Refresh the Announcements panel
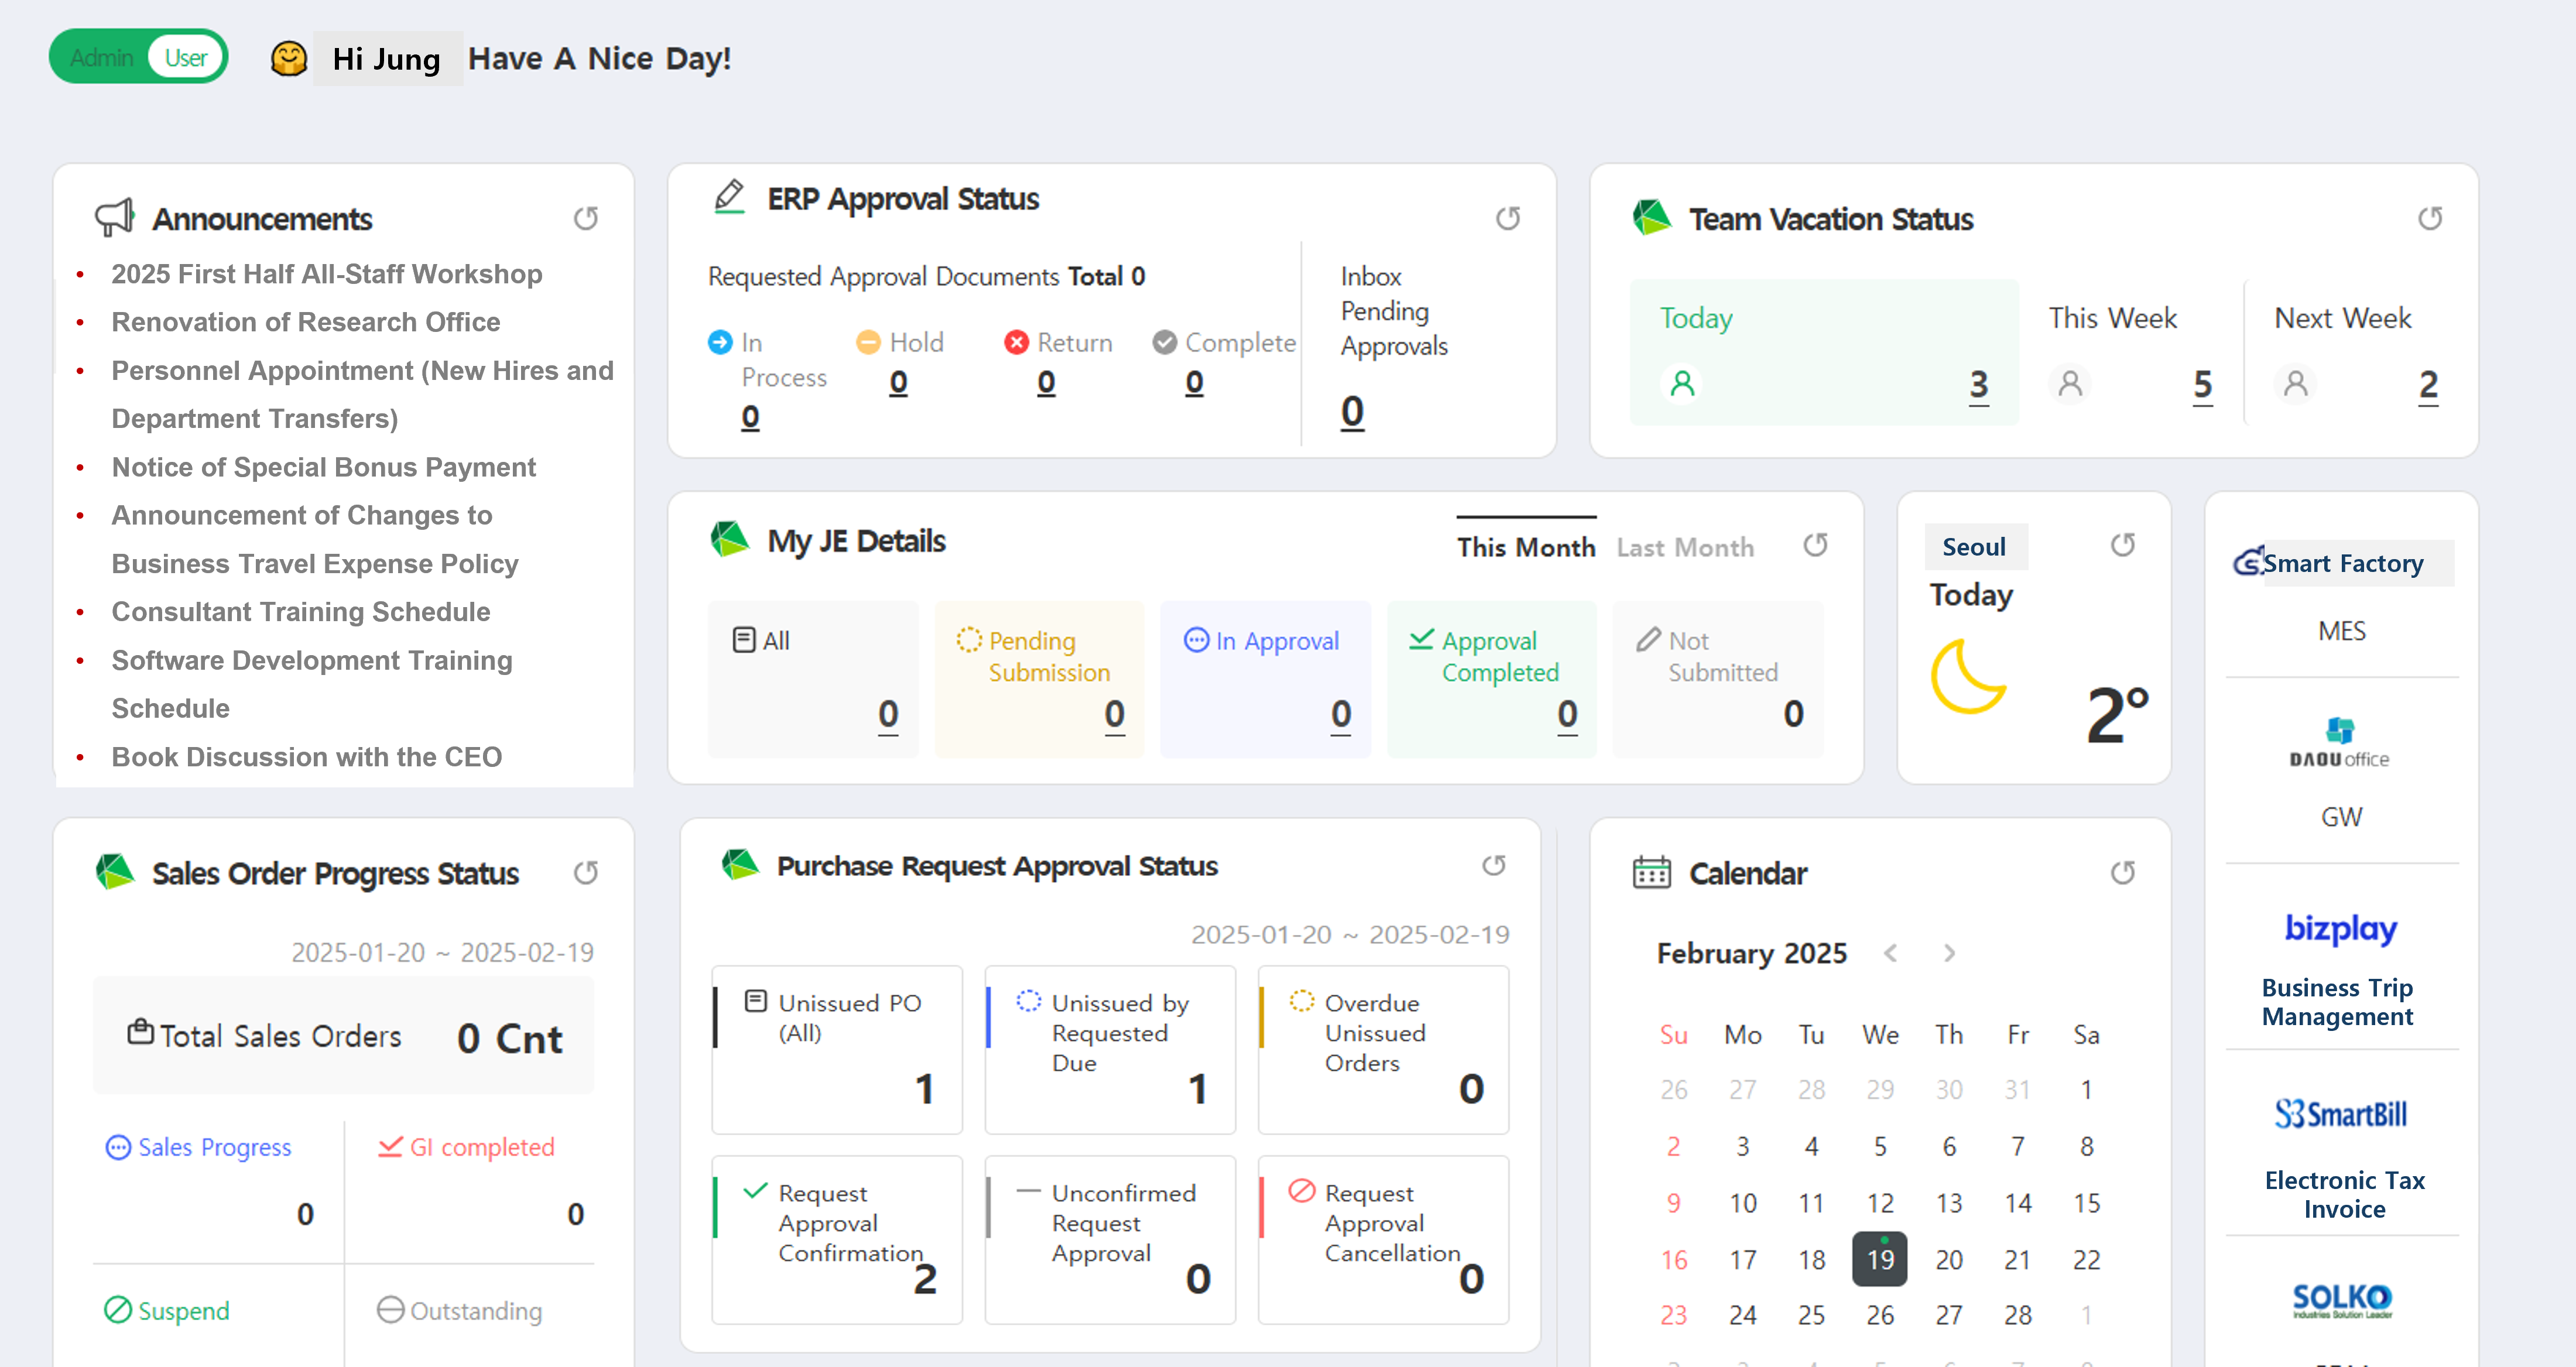 coord(587,218)
